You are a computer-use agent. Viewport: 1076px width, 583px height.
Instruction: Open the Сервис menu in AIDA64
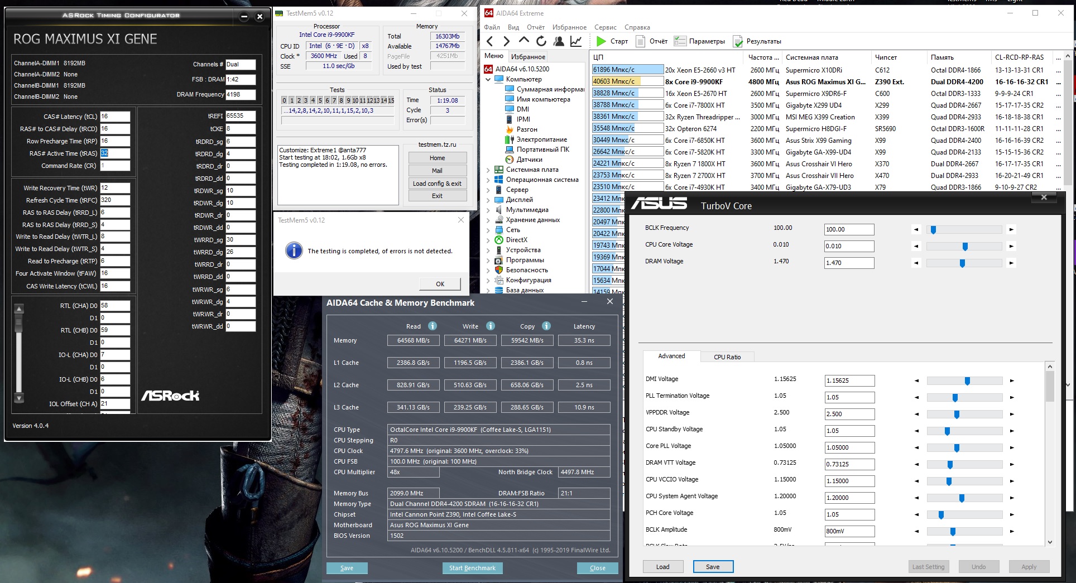(x=605, y=27)
